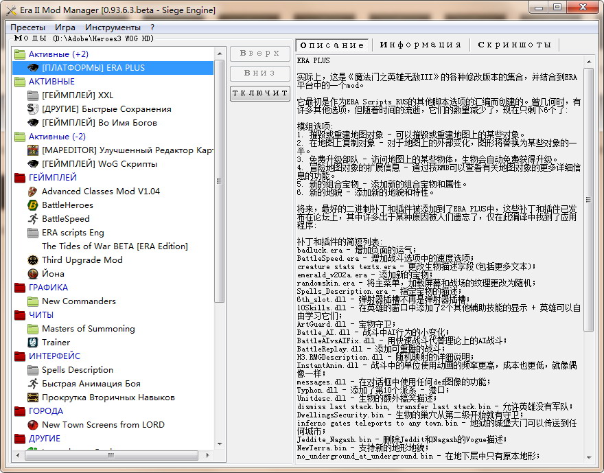The width and height of the screenshot is (604, 473).
Task: Click the yellow B icon for BattleHeroes
Action: [33, 205]
